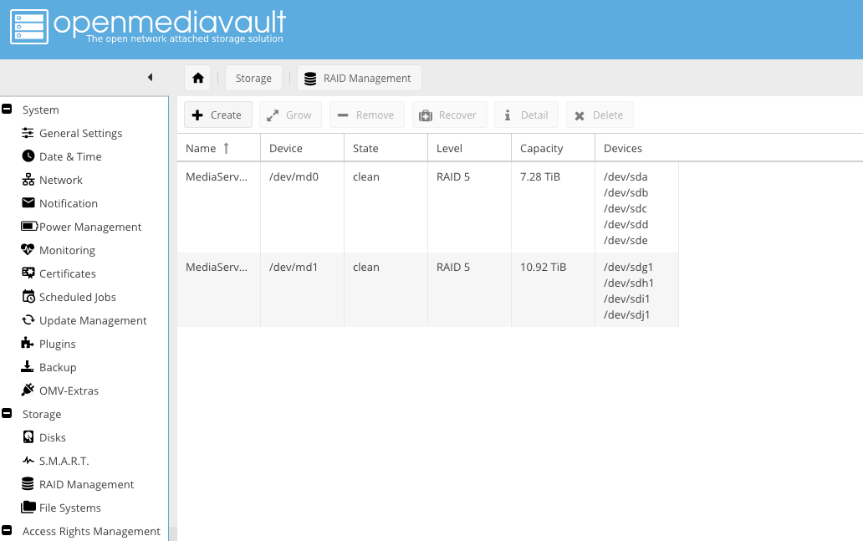Click the Scheduled Jobs calendar icon
This screenshot has width=863, height=541.
tap(28, 297)
